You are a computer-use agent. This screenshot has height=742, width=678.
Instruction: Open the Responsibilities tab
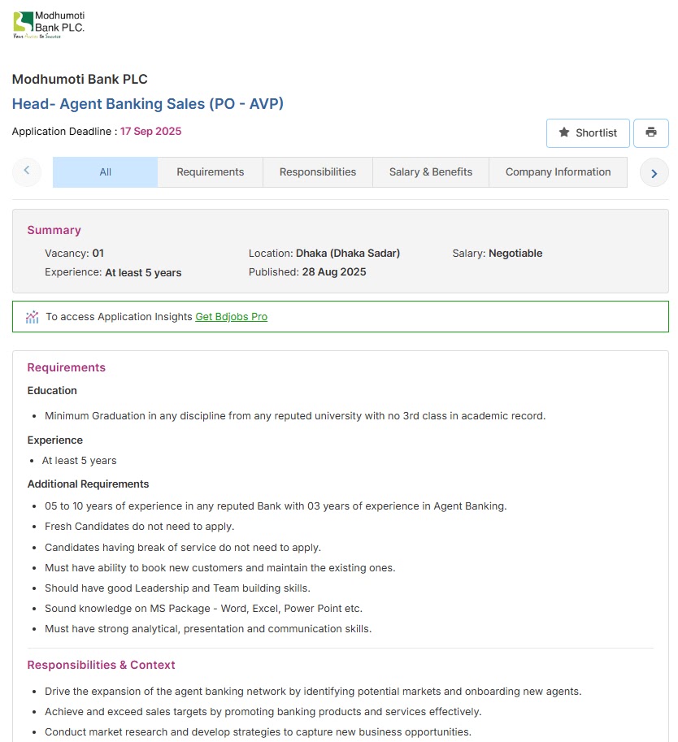(317, 172)
